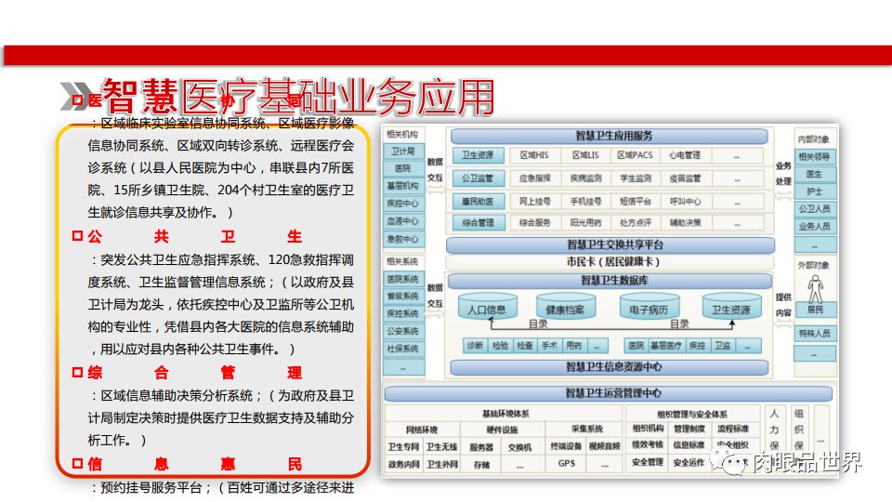Click the 基层医疗 cell
This screenshot has width=892, height=502.
(666, 346)
